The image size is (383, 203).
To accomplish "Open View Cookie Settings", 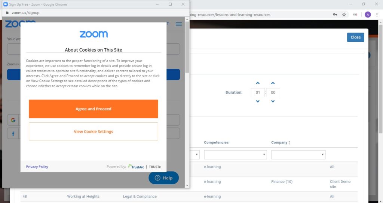I will (x=93, y=132).
